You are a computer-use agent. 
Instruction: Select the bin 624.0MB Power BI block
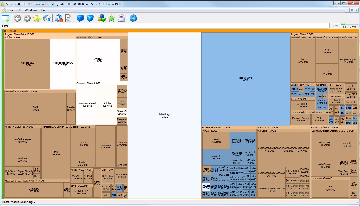coord(303,61)
